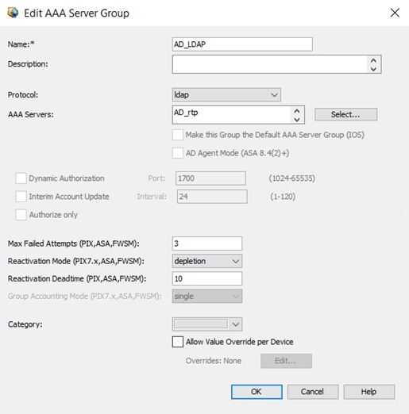
Task: Click the Port field showing 1700
Action: click(x=210, y=178)
